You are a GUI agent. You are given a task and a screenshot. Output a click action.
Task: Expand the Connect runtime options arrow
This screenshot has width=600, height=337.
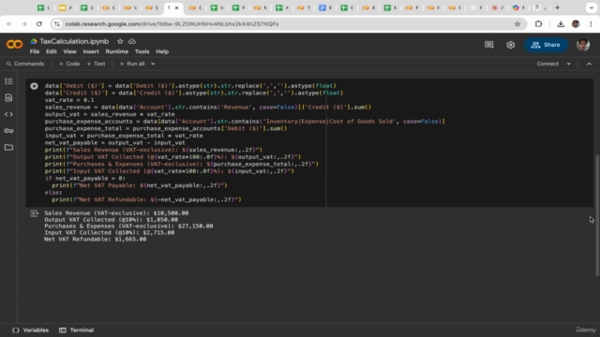point(569,64)
